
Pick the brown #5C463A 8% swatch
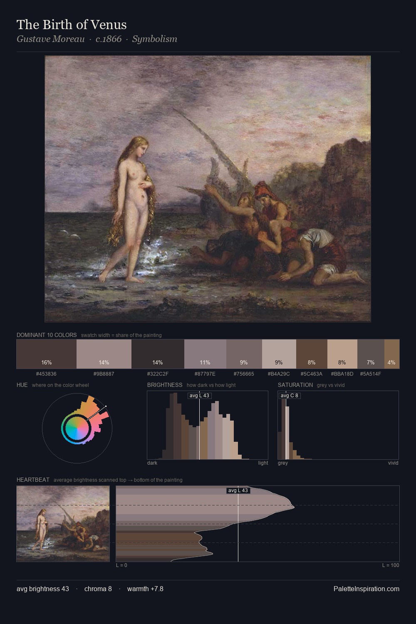(x=312, y=354)
